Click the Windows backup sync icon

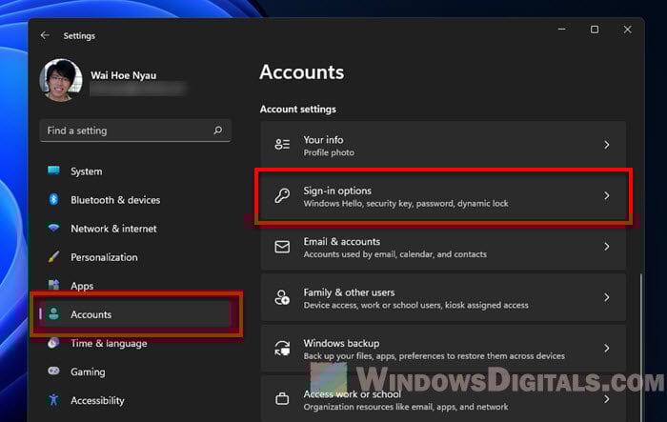[x=282, y=349]
